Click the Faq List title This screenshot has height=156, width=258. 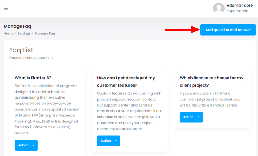point(21,50)
